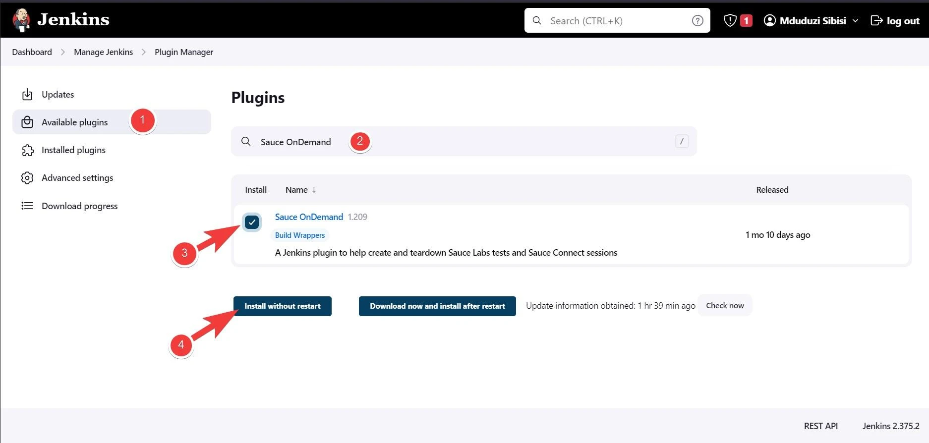Open search help question mark icon

coord(697,20)
